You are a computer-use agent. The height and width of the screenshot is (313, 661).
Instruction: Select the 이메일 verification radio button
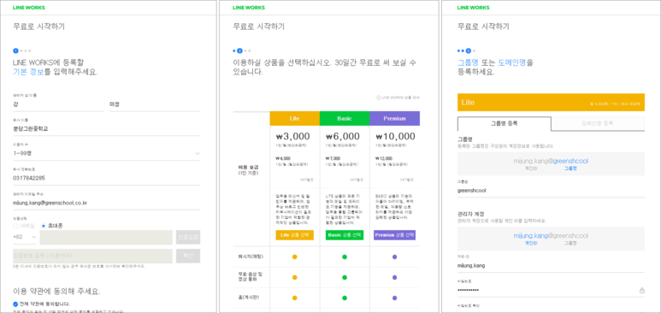point(15,226)
